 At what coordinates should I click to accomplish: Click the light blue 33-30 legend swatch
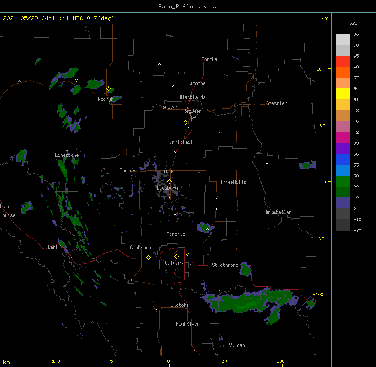[343, 170]
